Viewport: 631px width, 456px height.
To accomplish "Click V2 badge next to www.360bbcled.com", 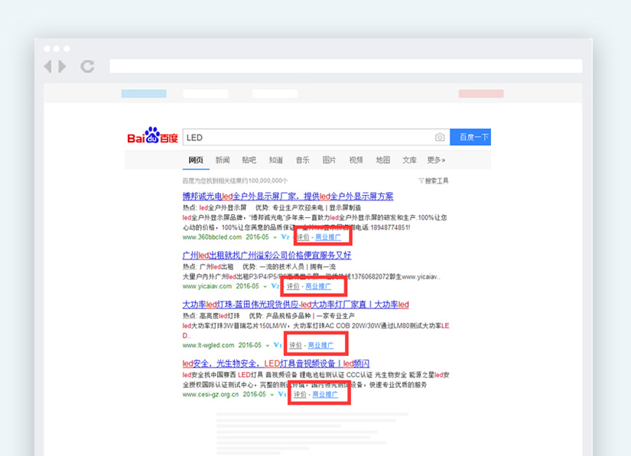I will [285, 237].
